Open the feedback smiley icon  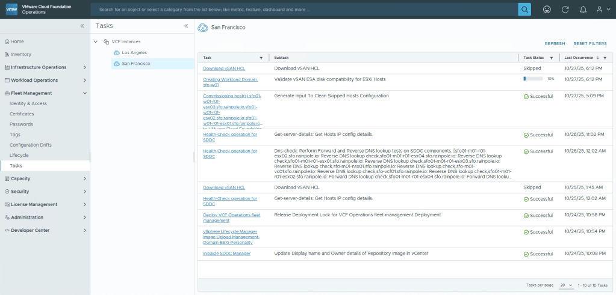click(547, 10)
